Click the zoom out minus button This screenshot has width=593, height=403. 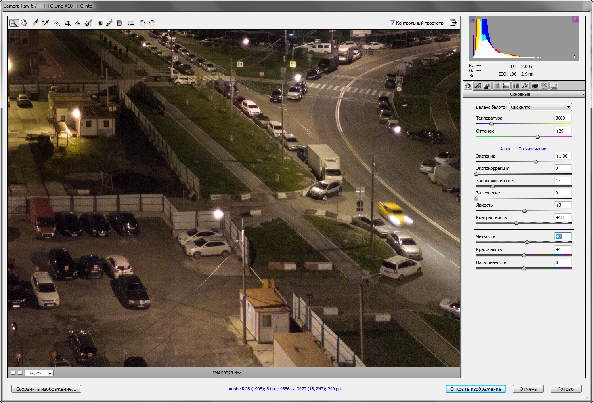tap(13, 373)
